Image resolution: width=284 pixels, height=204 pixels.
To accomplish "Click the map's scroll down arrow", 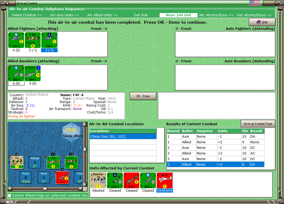I will point(85,185).
